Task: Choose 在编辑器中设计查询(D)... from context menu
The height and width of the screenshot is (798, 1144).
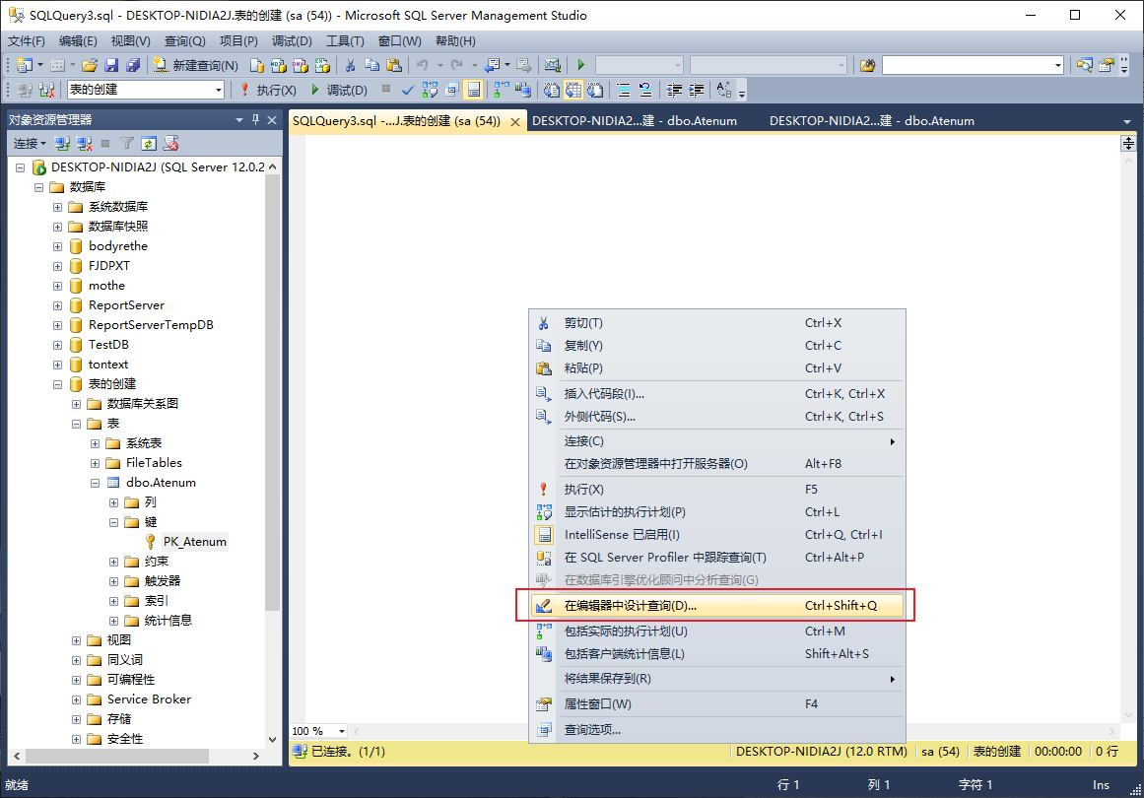Action: pyautogui.click(x=718, y=606)
